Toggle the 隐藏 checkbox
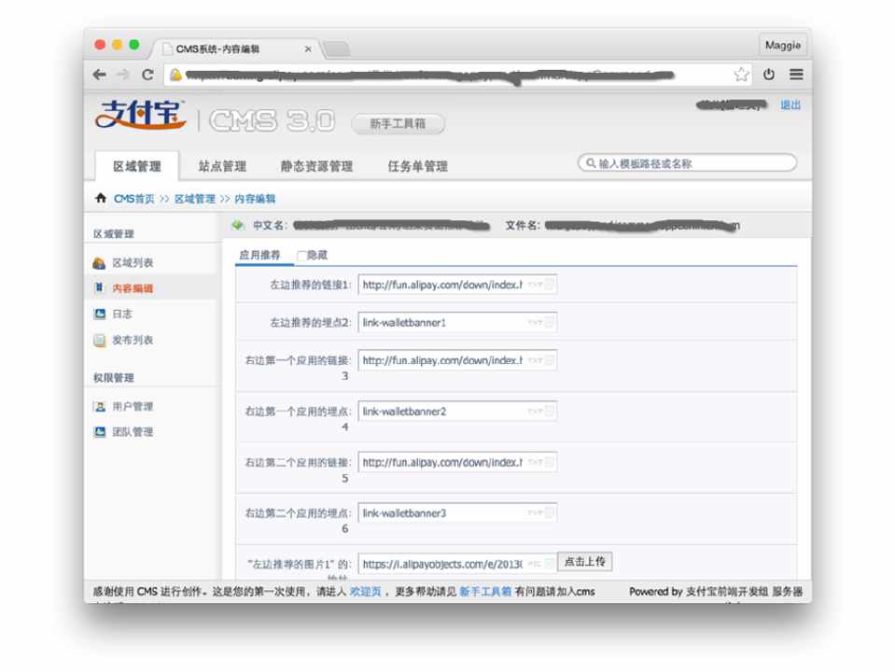895x672 pixels. (301, 256)
